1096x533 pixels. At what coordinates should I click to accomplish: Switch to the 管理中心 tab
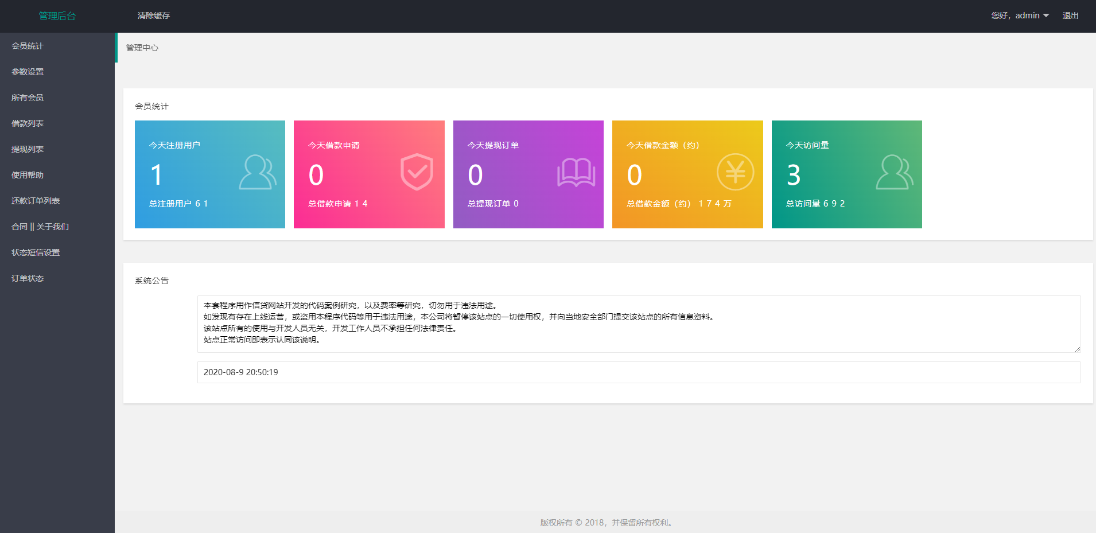142,48
